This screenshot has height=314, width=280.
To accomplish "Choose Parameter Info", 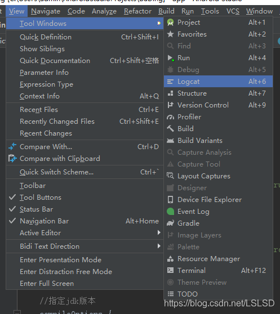I will point(85,73).
